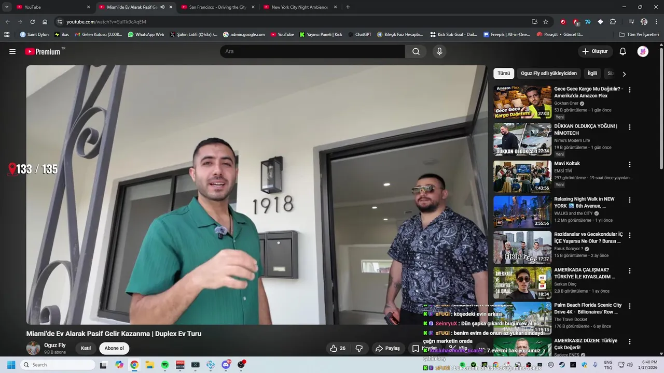The width and height of the screenshot is (664, 373).
Task: Open the Extensions puzzle icon
Action: coord(613,22)
